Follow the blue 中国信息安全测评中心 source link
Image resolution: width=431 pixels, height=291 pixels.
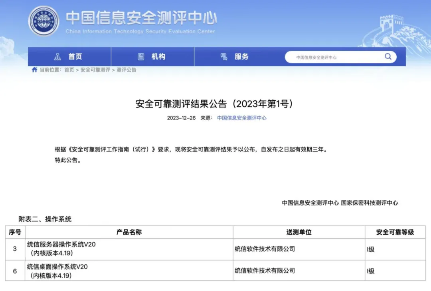click(x=241, y=118)
